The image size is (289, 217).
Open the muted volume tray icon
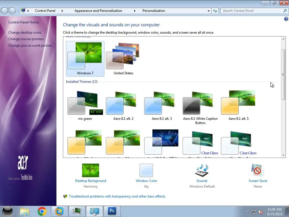pos(260,212)
